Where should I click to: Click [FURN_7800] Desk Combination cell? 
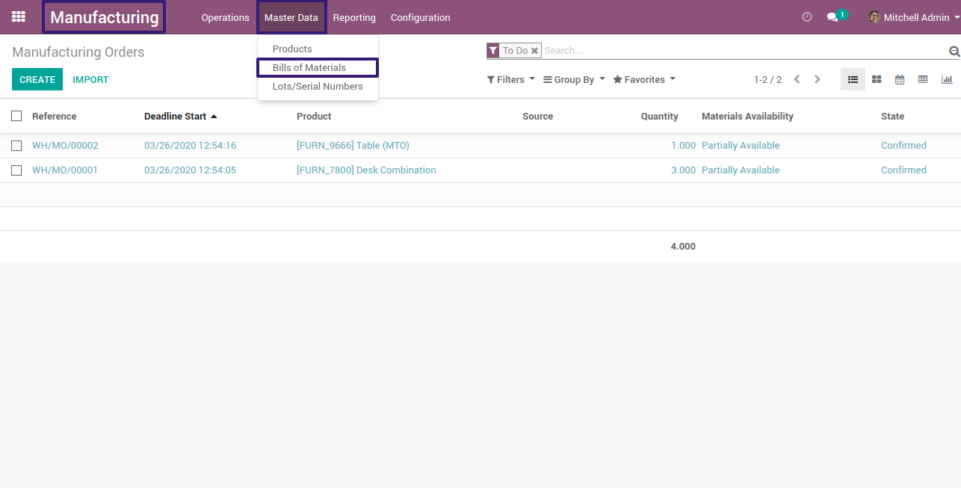point(366,170)
